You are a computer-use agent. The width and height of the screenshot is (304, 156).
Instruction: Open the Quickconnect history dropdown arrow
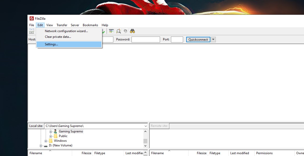(x=213, y=40)
